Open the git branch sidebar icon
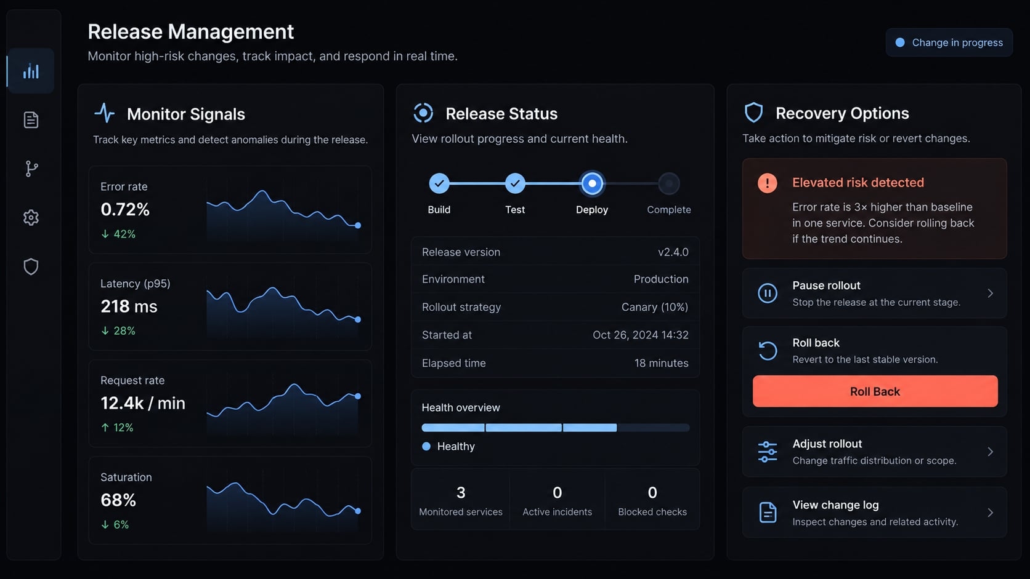This screenshot has height=579, width=1030. click(x=31, y=169)
